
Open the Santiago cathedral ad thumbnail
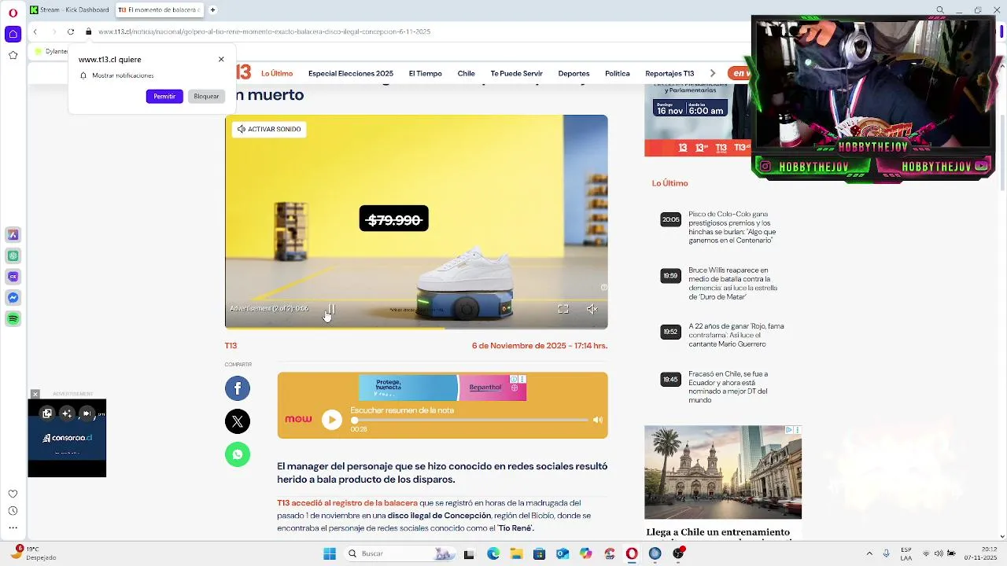pos(723,472)
